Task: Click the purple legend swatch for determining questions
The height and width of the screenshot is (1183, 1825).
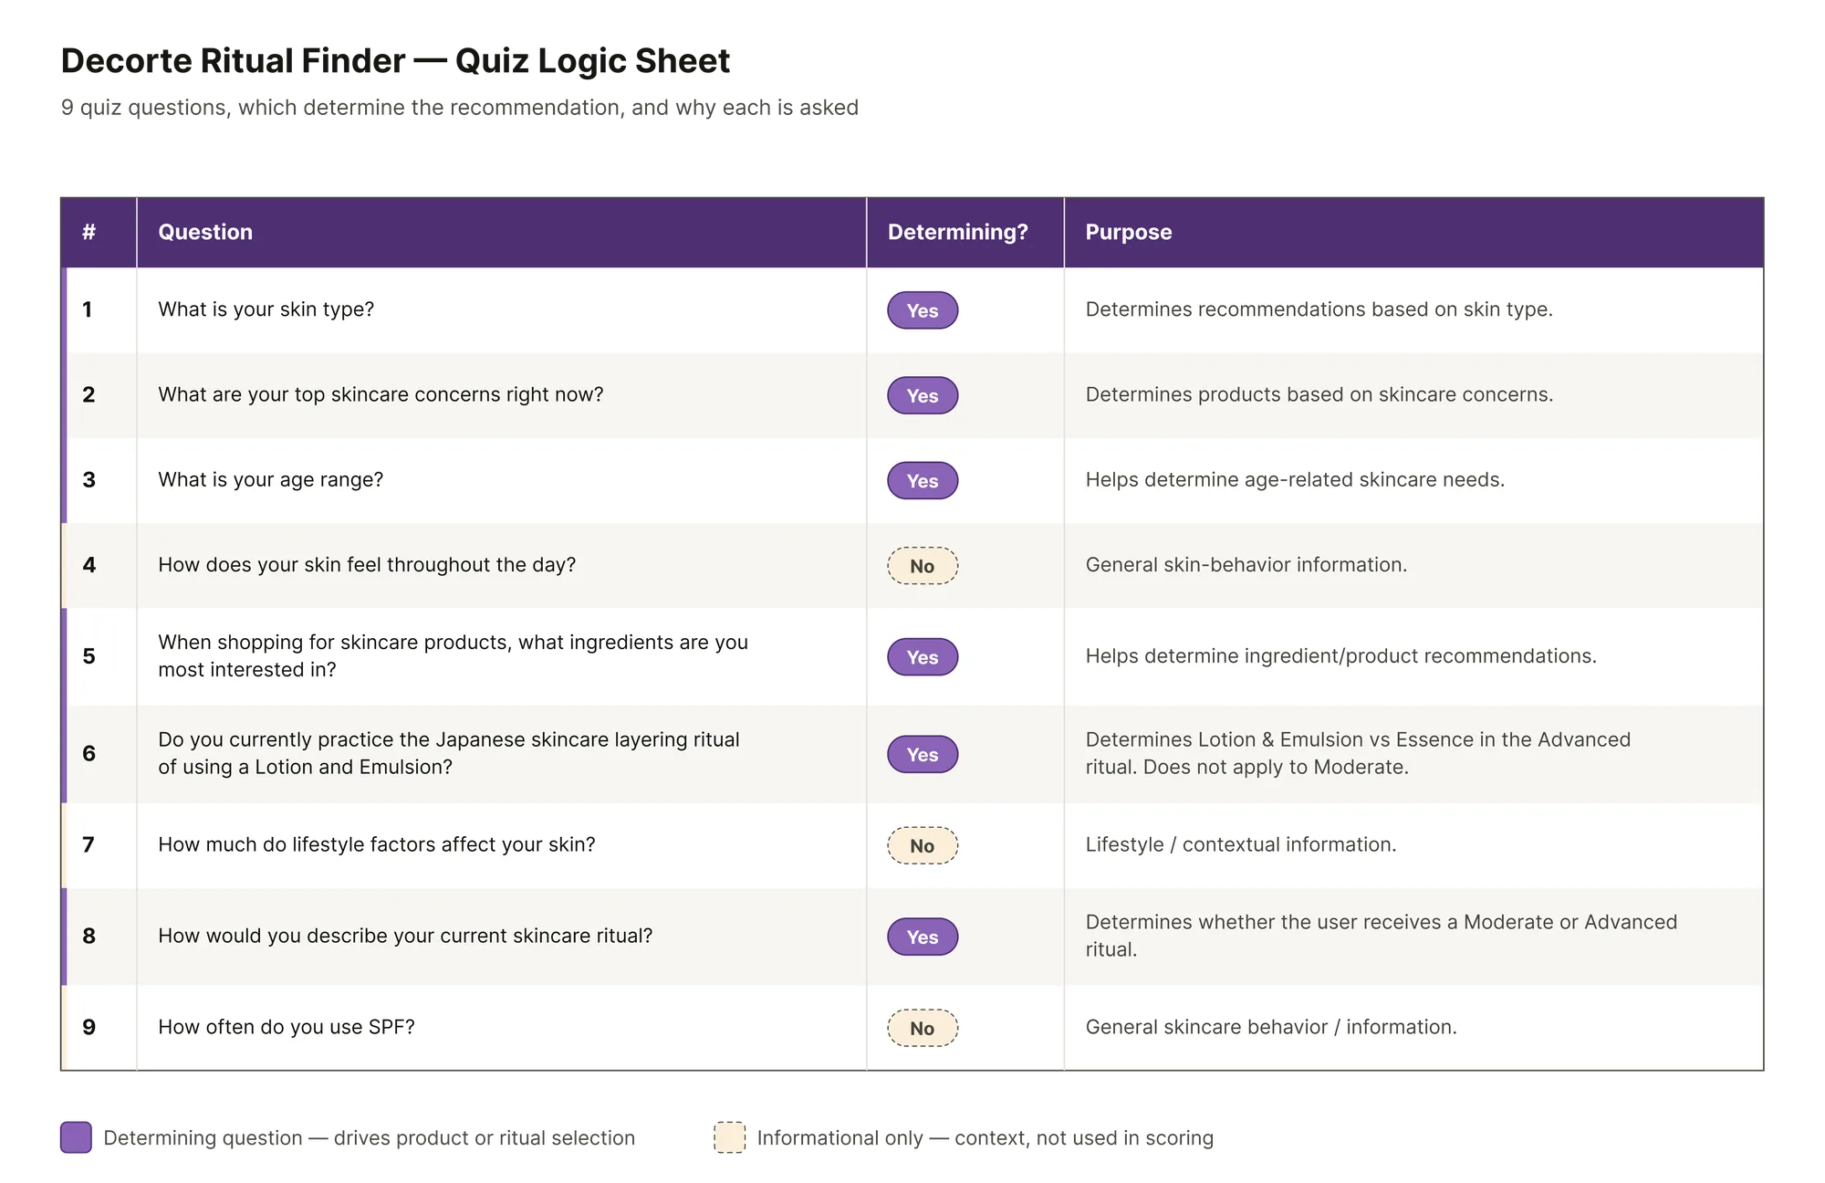Action: click(77, 1137)
